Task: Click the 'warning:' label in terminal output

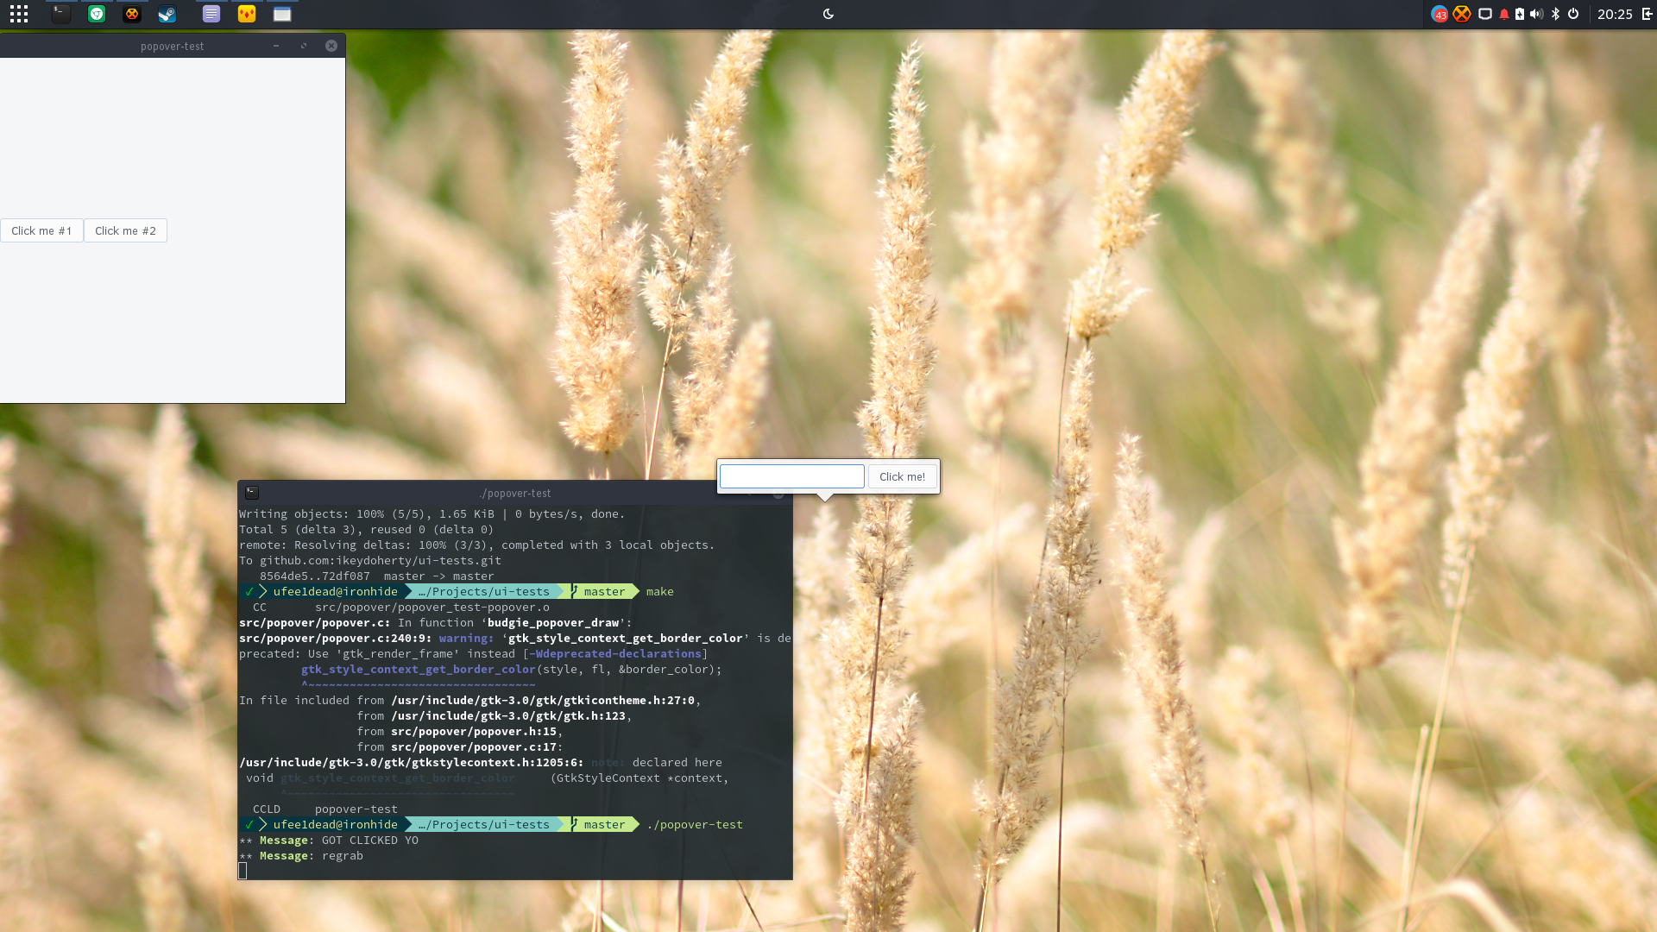Action: [467, 639]
